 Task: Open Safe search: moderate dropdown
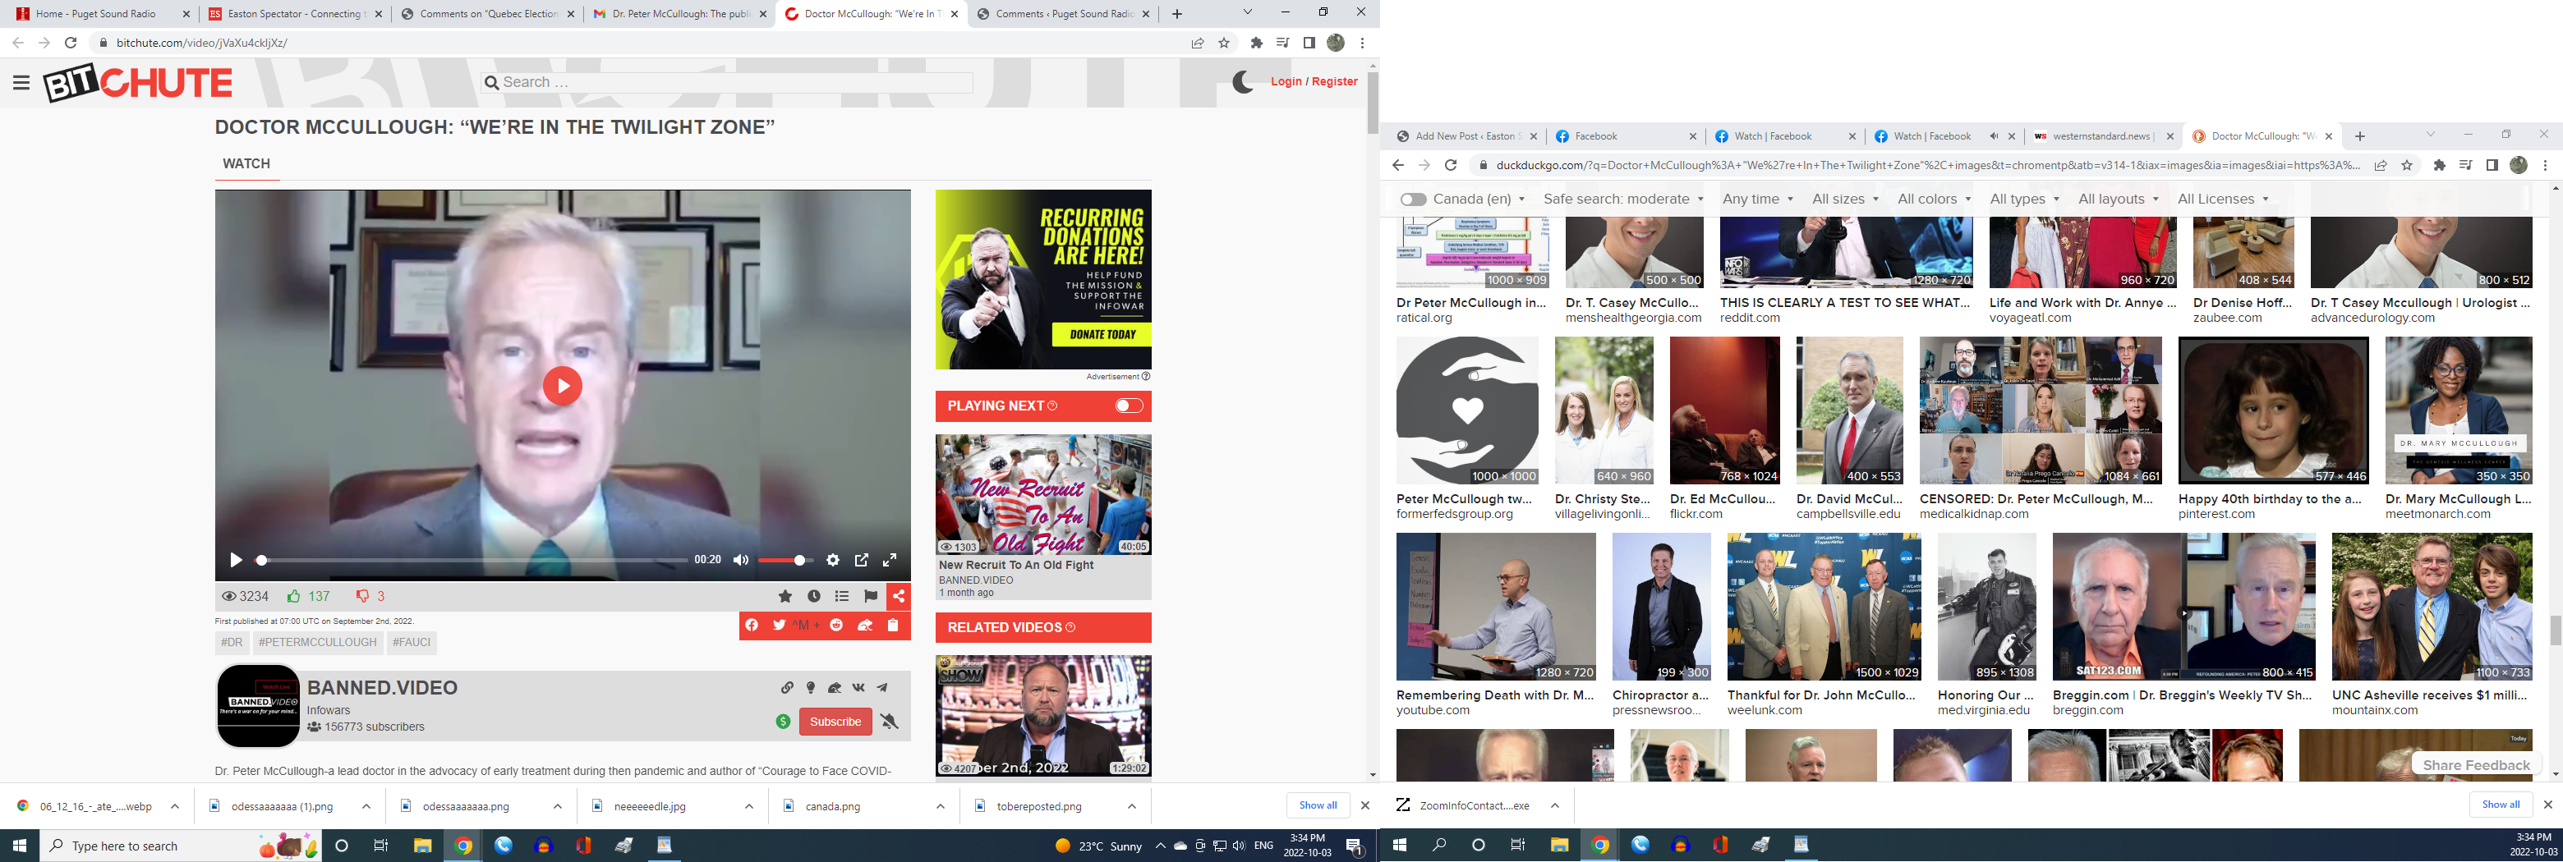[x=1622, y=199]
